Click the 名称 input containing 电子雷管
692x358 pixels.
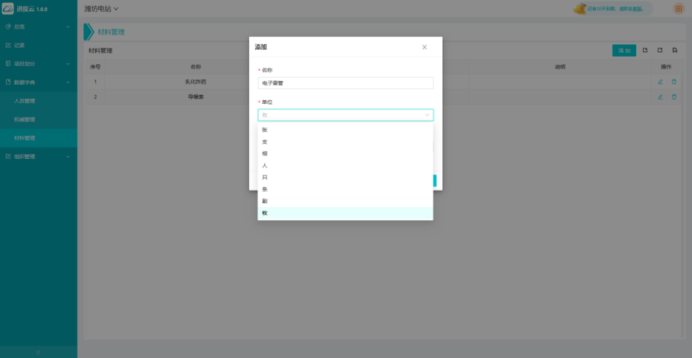(345, 83)
